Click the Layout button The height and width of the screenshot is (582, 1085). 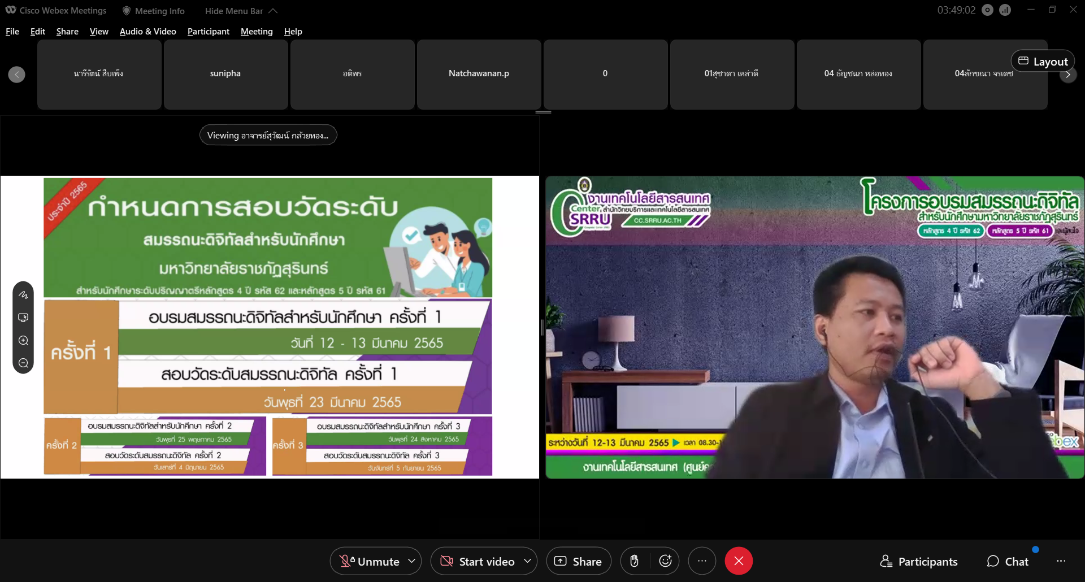click(1043, 61)
